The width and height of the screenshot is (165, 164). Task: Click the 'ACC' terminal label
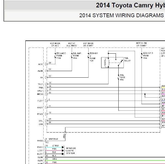pyautogui.click(x=41, y=64)
